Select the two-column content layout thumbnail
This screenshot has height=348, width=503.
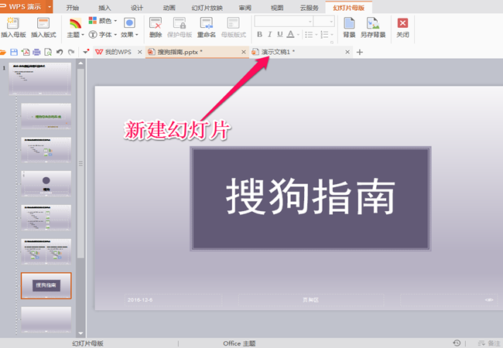[x=46, y=251]
